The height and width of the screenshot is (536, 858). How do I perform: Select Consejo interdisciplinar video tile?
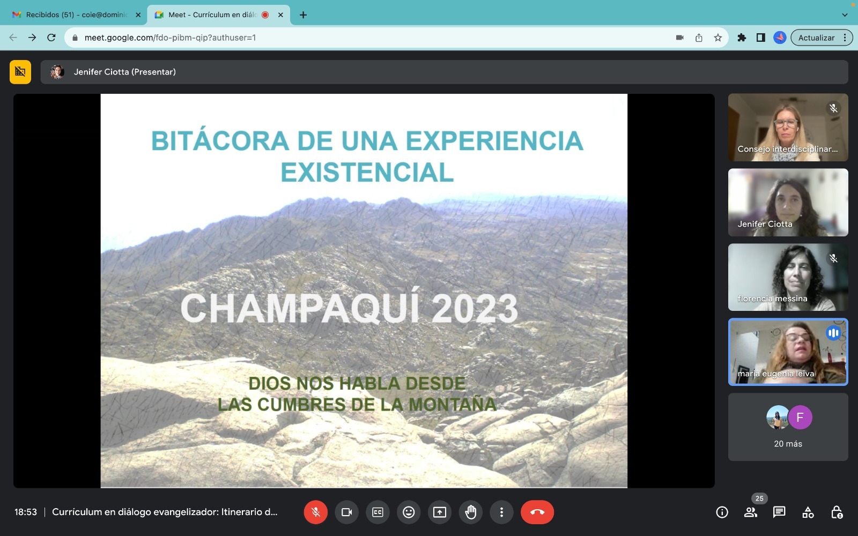pyautogui.click(x=788, y=128)
